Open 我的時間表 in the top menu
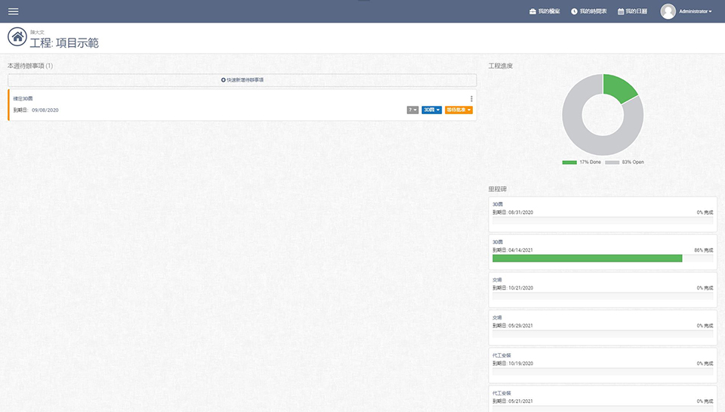This screenshot has height=412, width=725. coord(593,11)
